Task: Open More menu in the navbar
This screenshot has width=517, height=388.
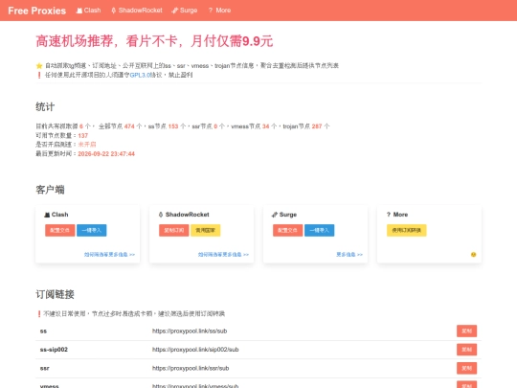Action: (x=219, y=11)
